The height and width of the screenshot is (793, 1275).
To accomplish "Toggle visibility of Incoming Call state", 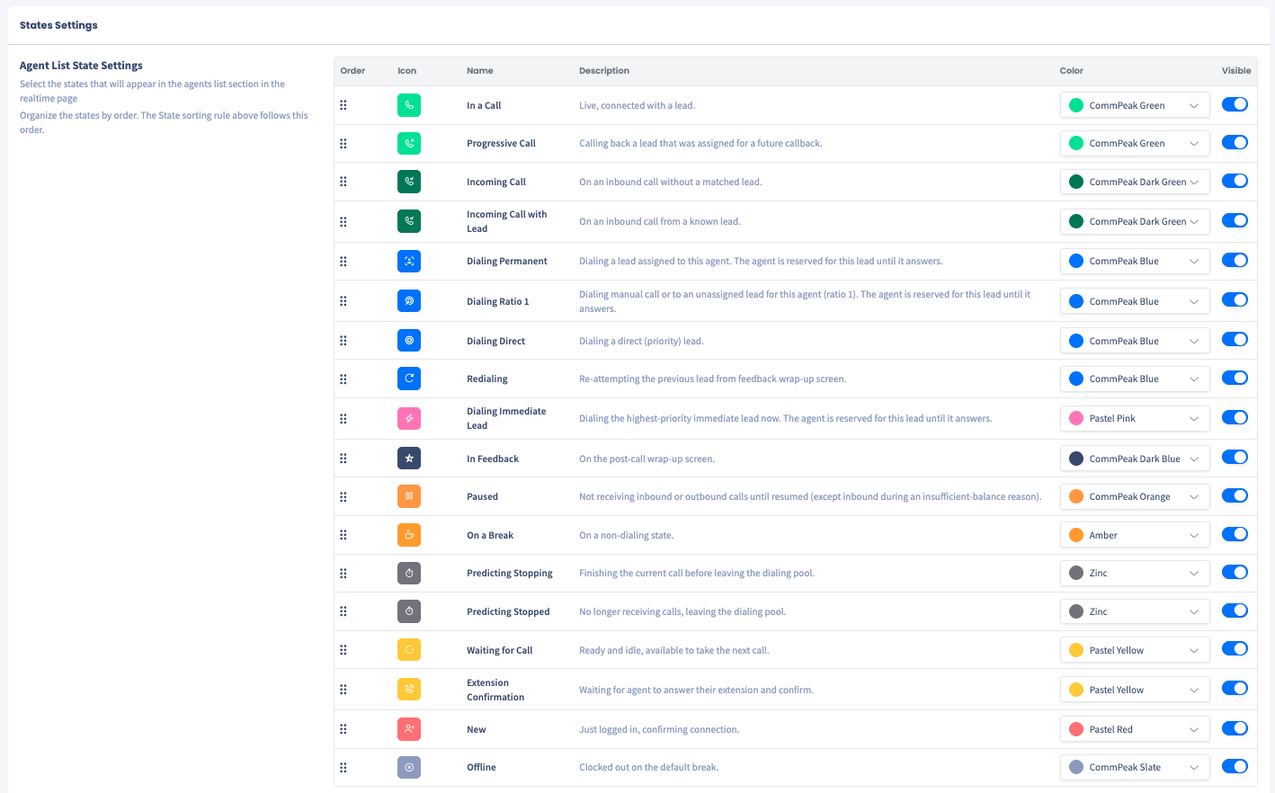I will pyautogui.click(x=1235, y=181).
